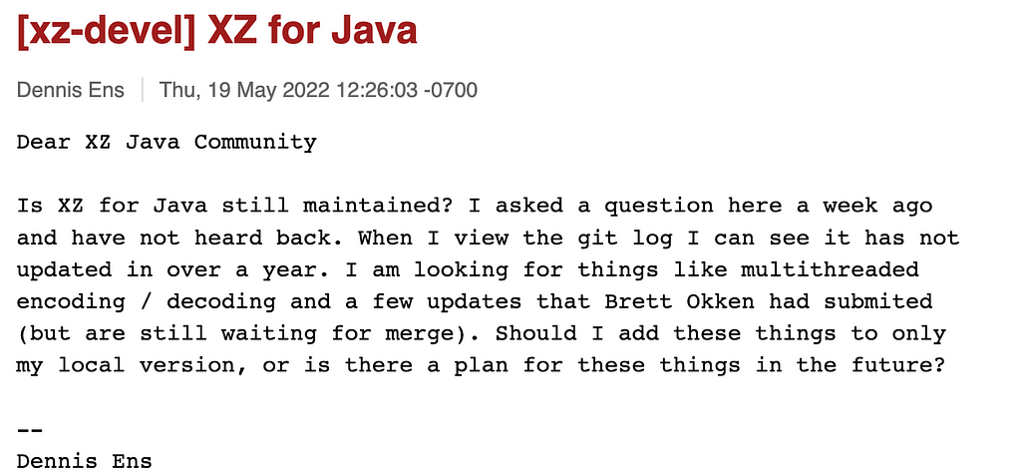Click the word "future?" ending the message
This screenshot has height=476, width=1021.
[x=898, y=365]
